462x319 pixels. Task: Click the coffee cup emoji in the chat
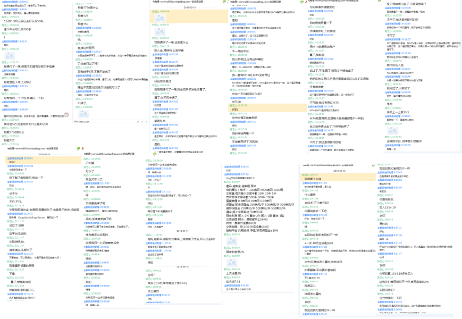pos(65,114)
